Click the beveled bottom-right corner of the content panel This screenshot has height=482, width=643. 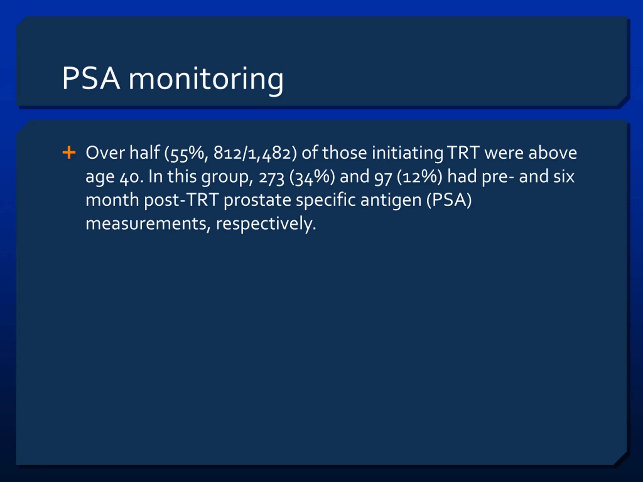coord(620,458)
